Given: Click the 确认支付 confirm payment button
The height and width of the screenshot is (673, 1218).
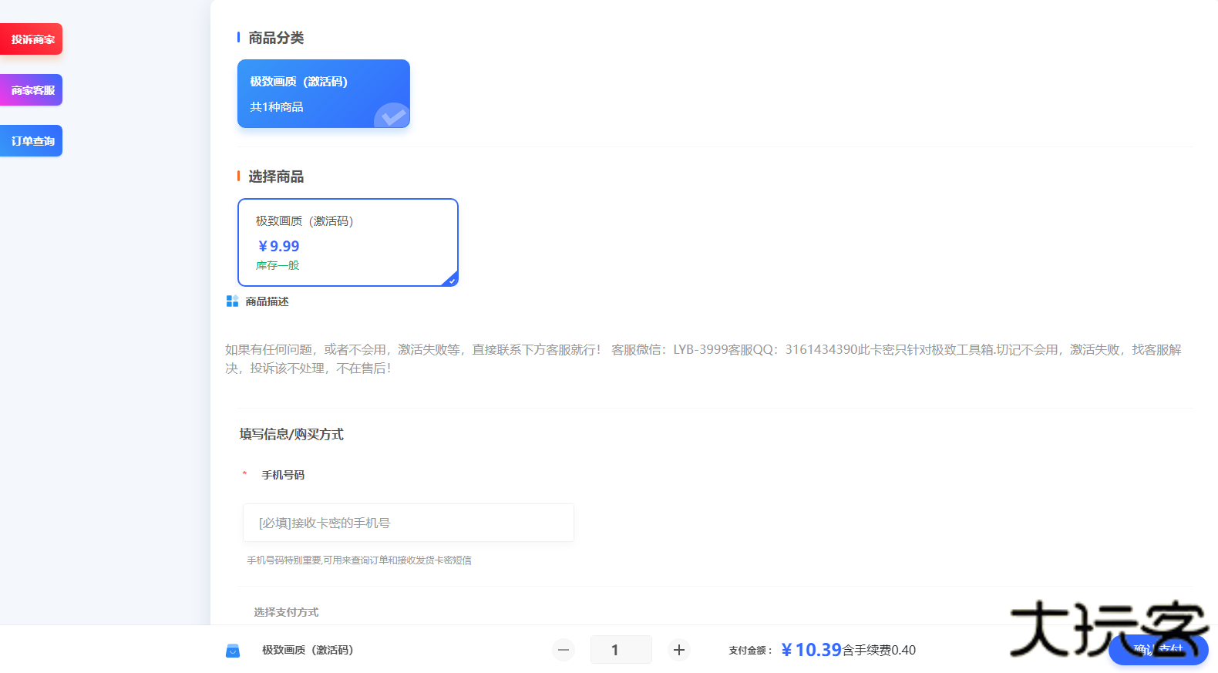Looking at the screenshot, I should 1158,649.
